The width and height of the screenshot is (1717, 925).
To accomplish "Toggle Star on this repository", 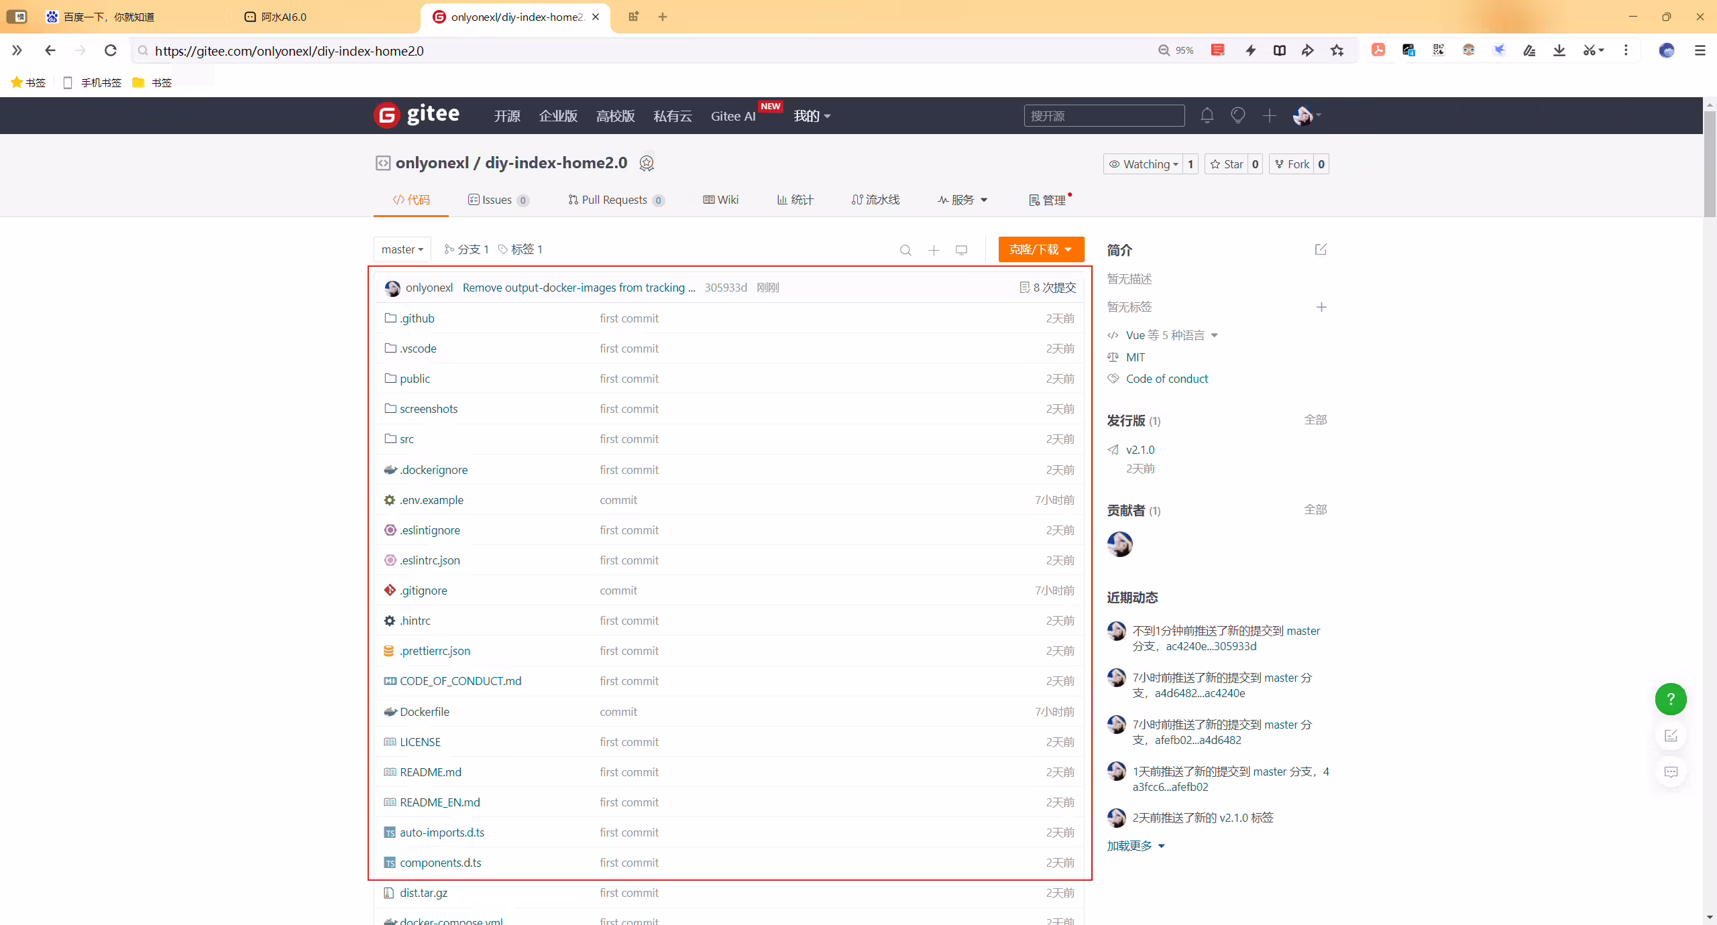I will [x=1227, y=164].
